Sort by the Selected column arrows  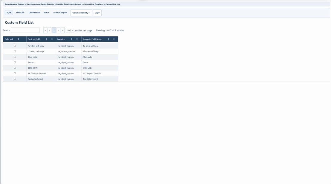point(18,39)
